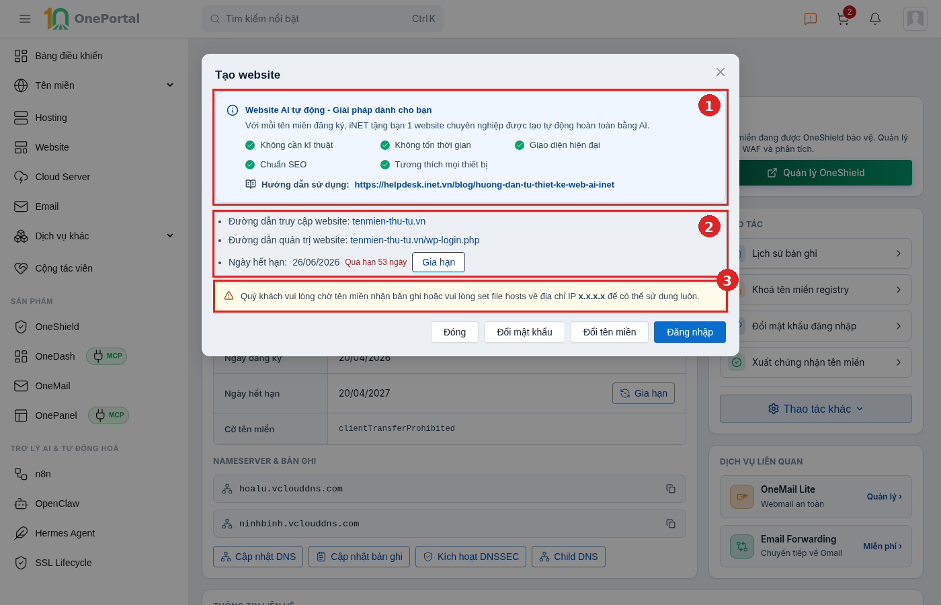This screenshot has height=605, width=941.
Task: Copy the hoalu.vclouddns.com nameserver
Action: click(x=671, y=489)
